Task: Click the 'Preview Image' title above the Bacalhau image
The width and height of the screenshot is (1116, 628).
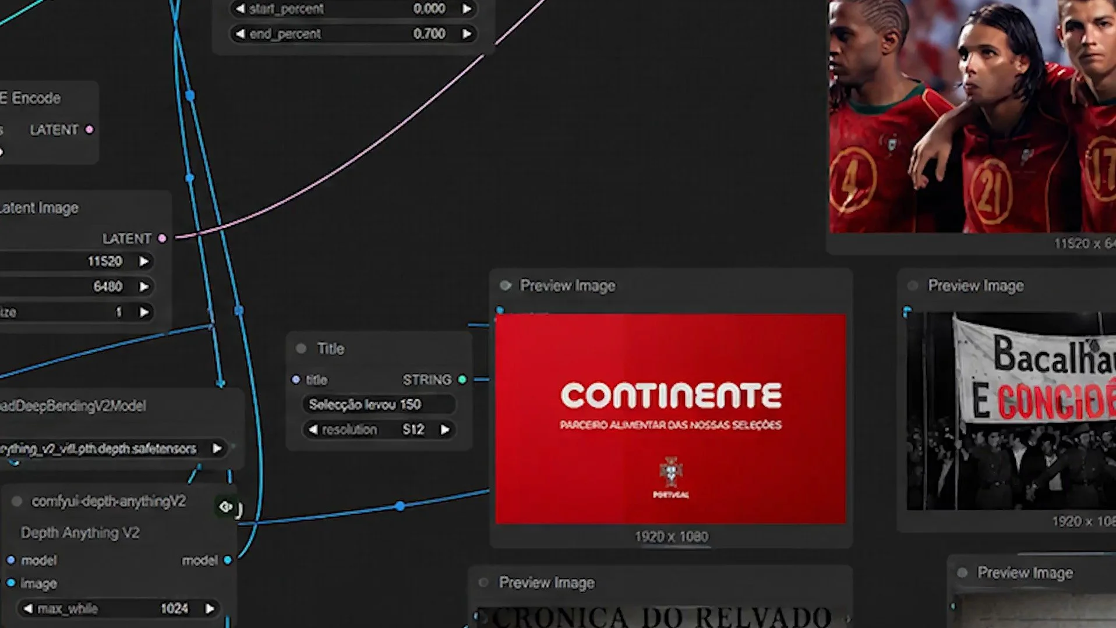Action: click(976, 286)
